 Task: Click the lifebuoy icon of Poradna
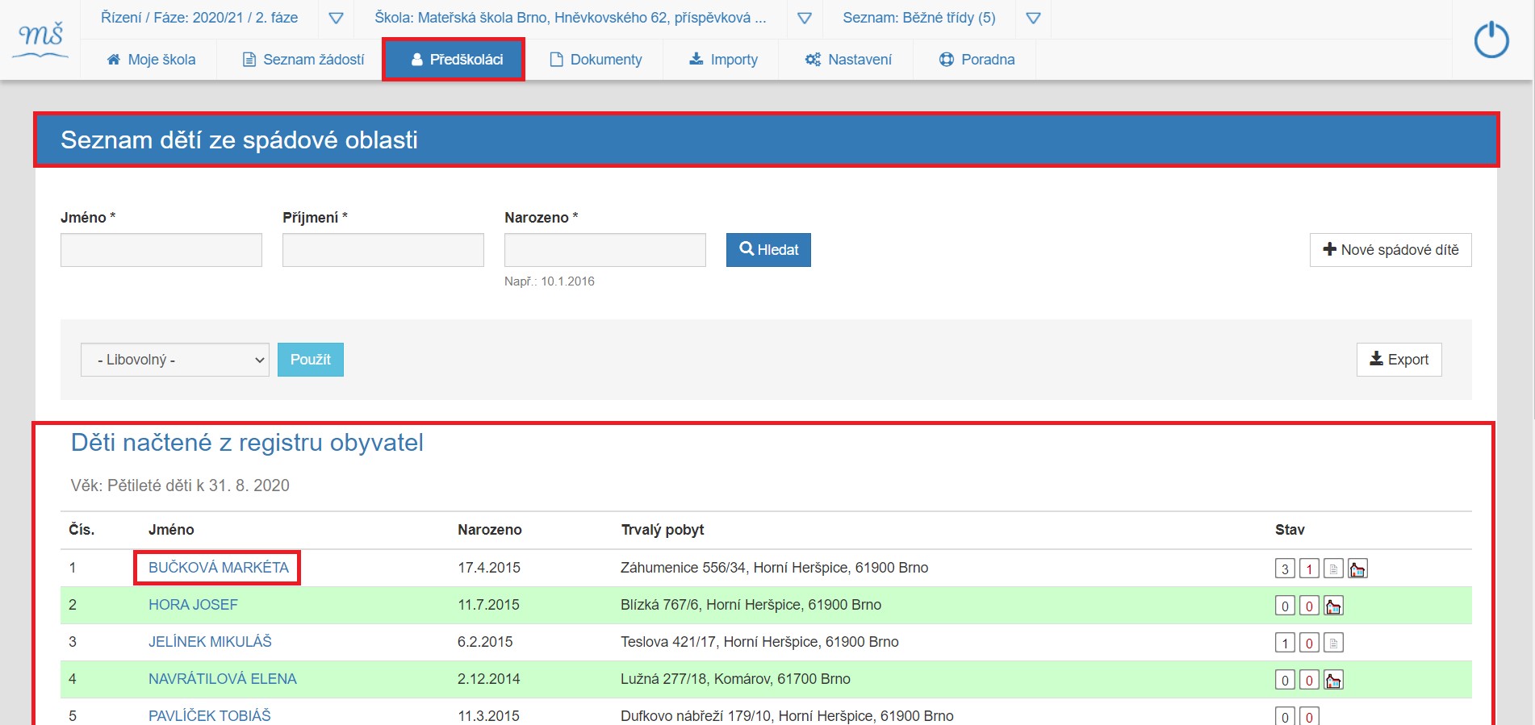click(x=947, y=59)
